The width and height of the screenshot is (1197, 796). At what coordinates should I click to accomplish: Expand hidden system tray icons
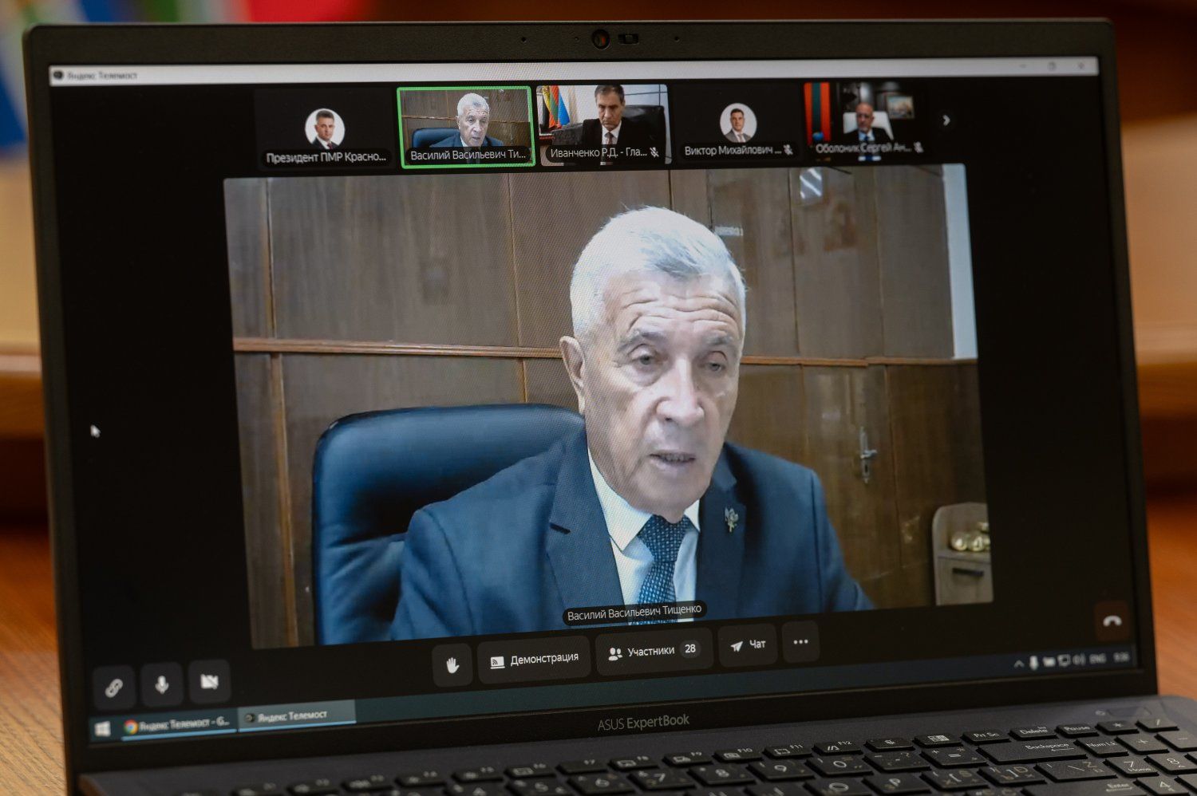coord(1019,664)
